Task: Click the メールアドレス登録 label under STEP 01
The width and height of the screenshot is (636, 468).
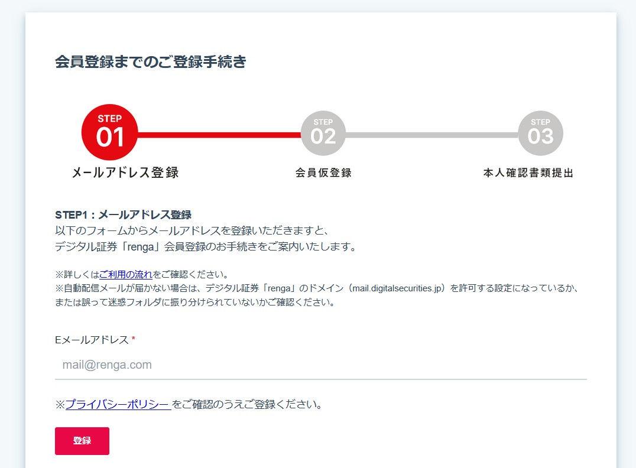Action: click(x=126, y=171)
